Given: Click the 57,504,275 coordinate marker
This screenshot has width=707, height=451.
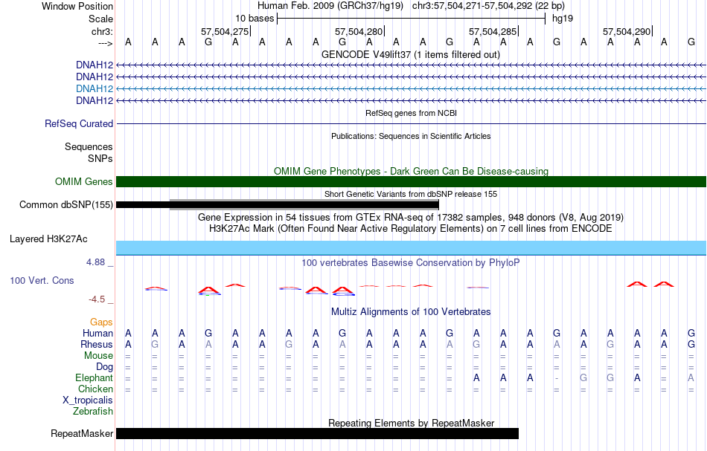Looking at the screenshot, I should (225, 31).
